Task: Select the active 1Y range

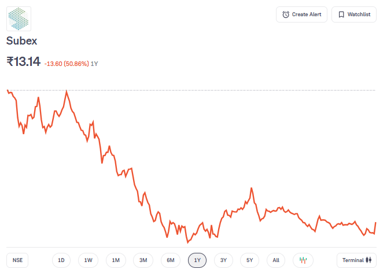Action: [197, 260]
